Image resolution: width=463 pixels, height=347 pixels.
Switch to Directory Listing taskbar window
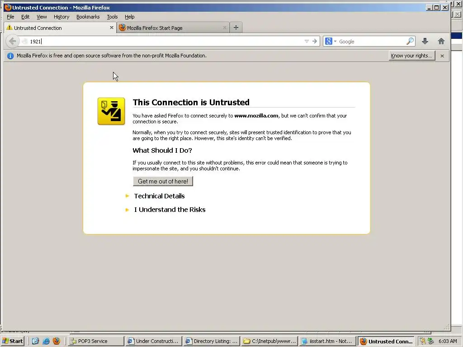click(x=212, y=341)
